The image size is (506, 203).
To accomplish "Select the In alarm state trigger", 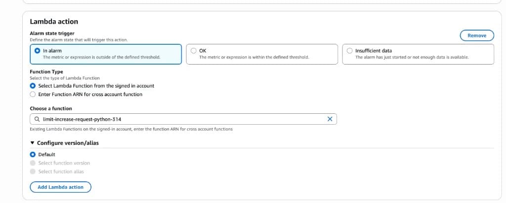I will click(106, 54).
